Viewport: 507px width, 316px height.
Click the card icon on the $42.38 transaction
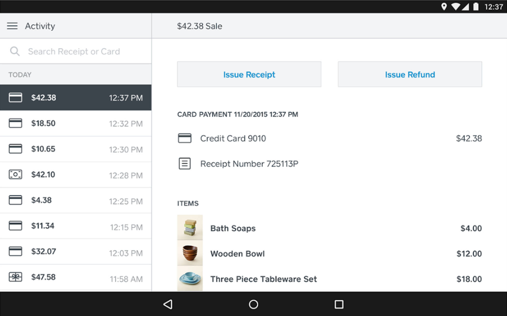click(x=15, y=97)
